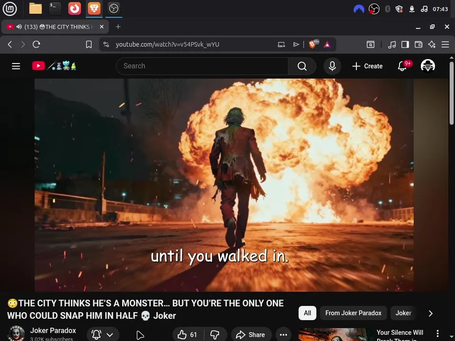Screen dimensions: 455x341
Task: Reload the current page
Action: (x=36, y=45)
